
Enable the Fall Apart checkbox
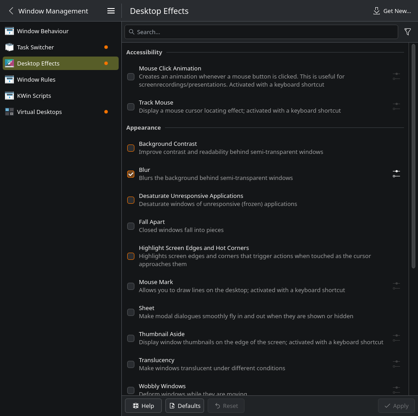click(131, 226)
